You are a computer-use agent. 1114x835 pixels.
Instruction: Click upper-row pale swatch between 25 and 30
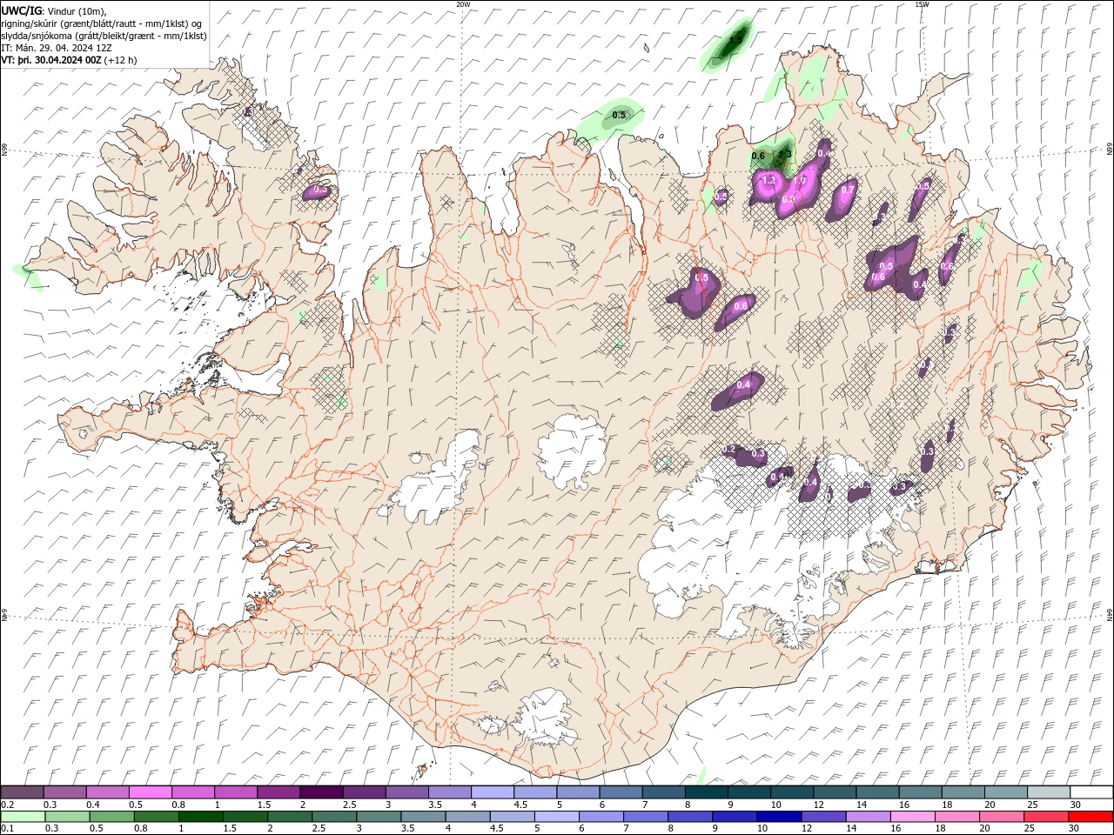[x=1049, y=792]
